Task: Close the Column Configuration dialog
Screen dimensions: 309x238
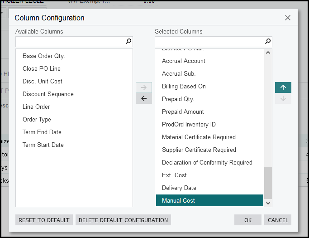Action: (x=287, y=18)
